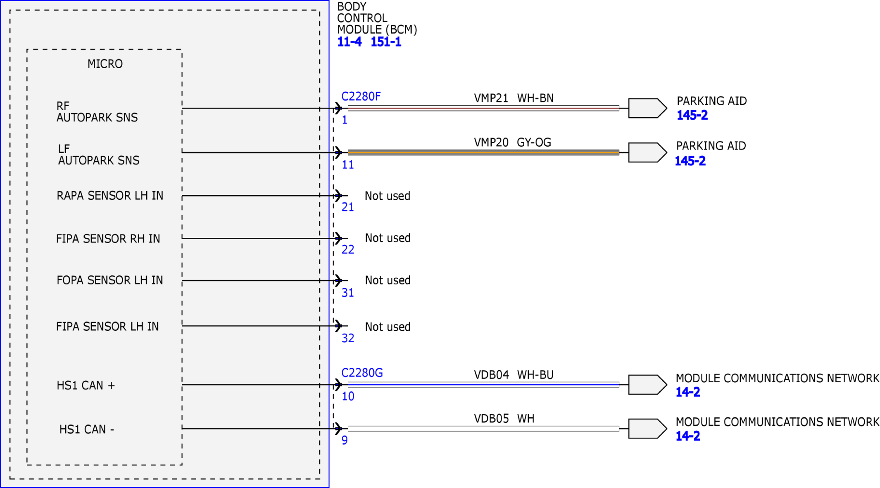Screen dimensions: 880x488
Task: Follow 145-2 link for VMP20 Parking Aid
Action: [690, 161]
